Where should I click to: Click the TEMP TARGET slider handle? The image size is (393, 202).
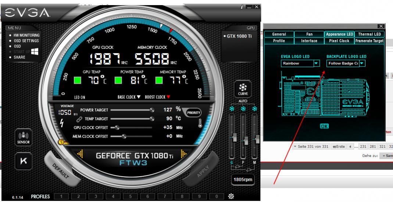[x=151, y=119]
